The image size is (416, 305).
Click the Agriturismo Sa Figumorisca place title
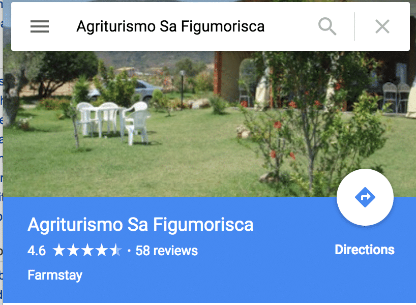coord(140,225)
